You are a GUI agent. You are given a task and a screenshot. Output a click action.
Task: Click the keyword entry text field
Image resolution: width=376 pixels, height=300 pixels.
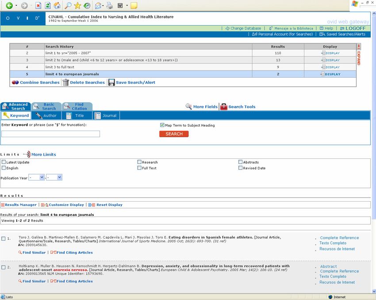pos(50,134)
